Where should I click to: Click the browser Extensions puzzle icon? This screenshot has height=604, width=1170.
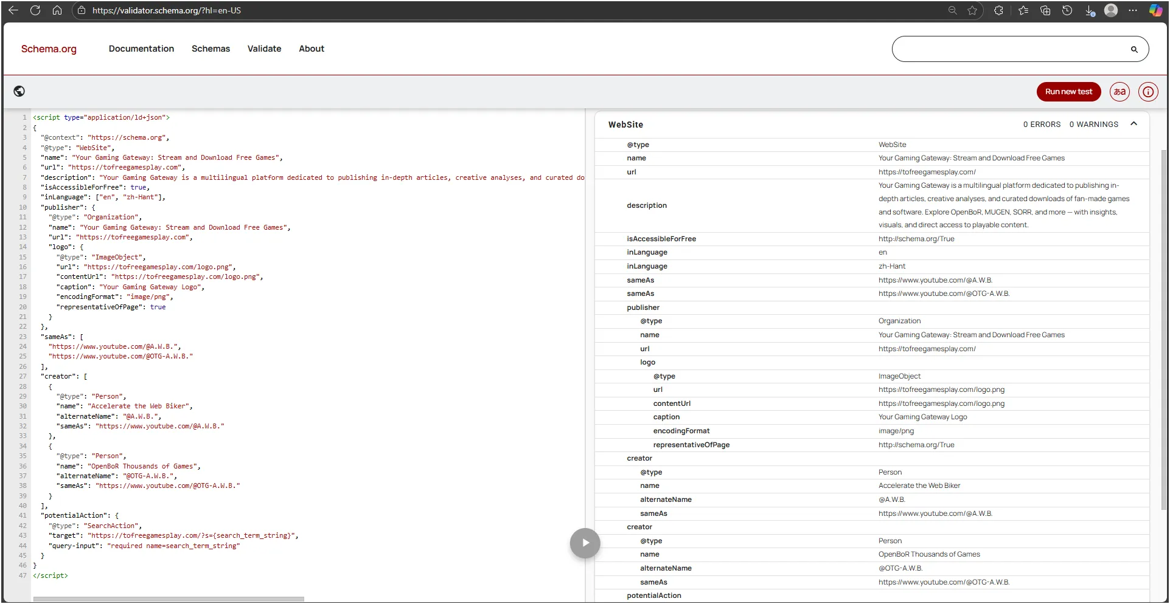[998, 10]
